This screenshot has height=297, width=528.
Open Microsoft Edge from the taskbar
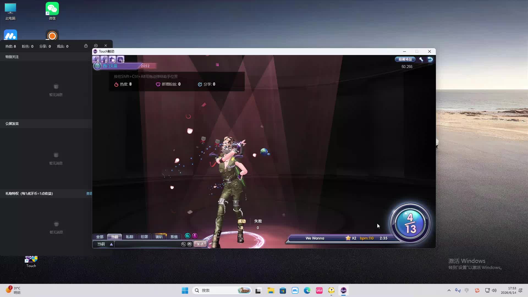(x=307, y=290)
